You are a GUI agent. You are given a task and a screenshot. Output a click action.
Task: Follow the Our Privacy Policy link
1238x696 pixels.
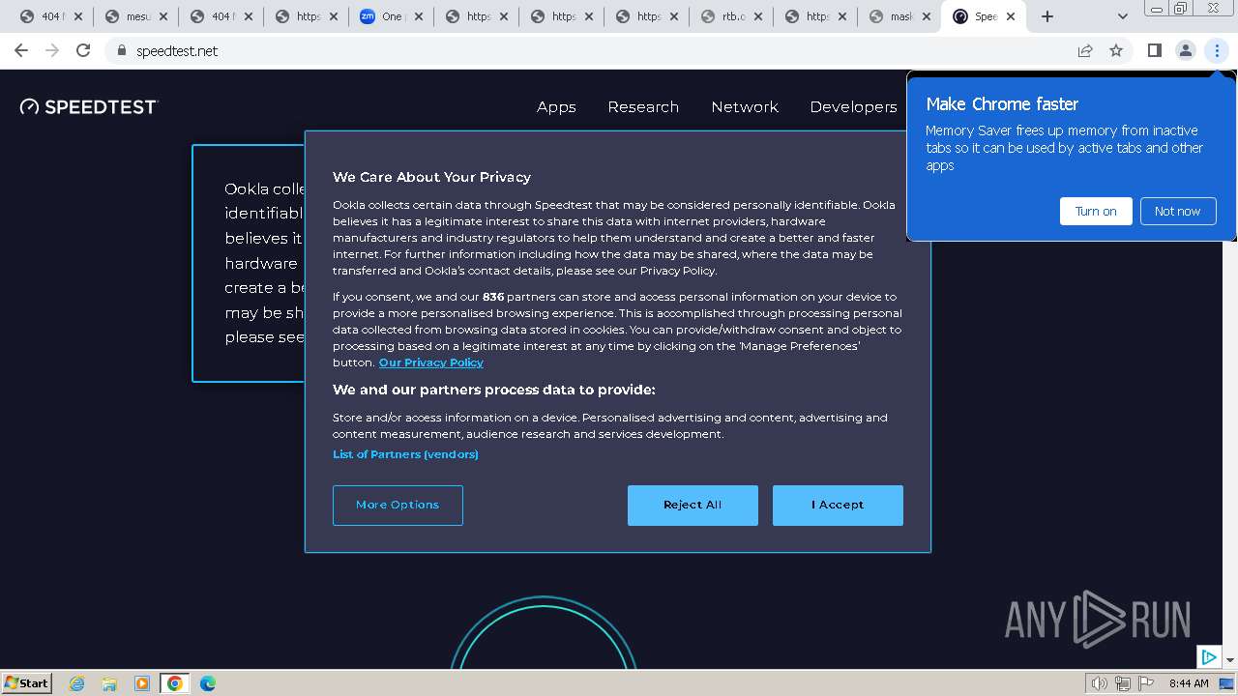tap(431, 362)
